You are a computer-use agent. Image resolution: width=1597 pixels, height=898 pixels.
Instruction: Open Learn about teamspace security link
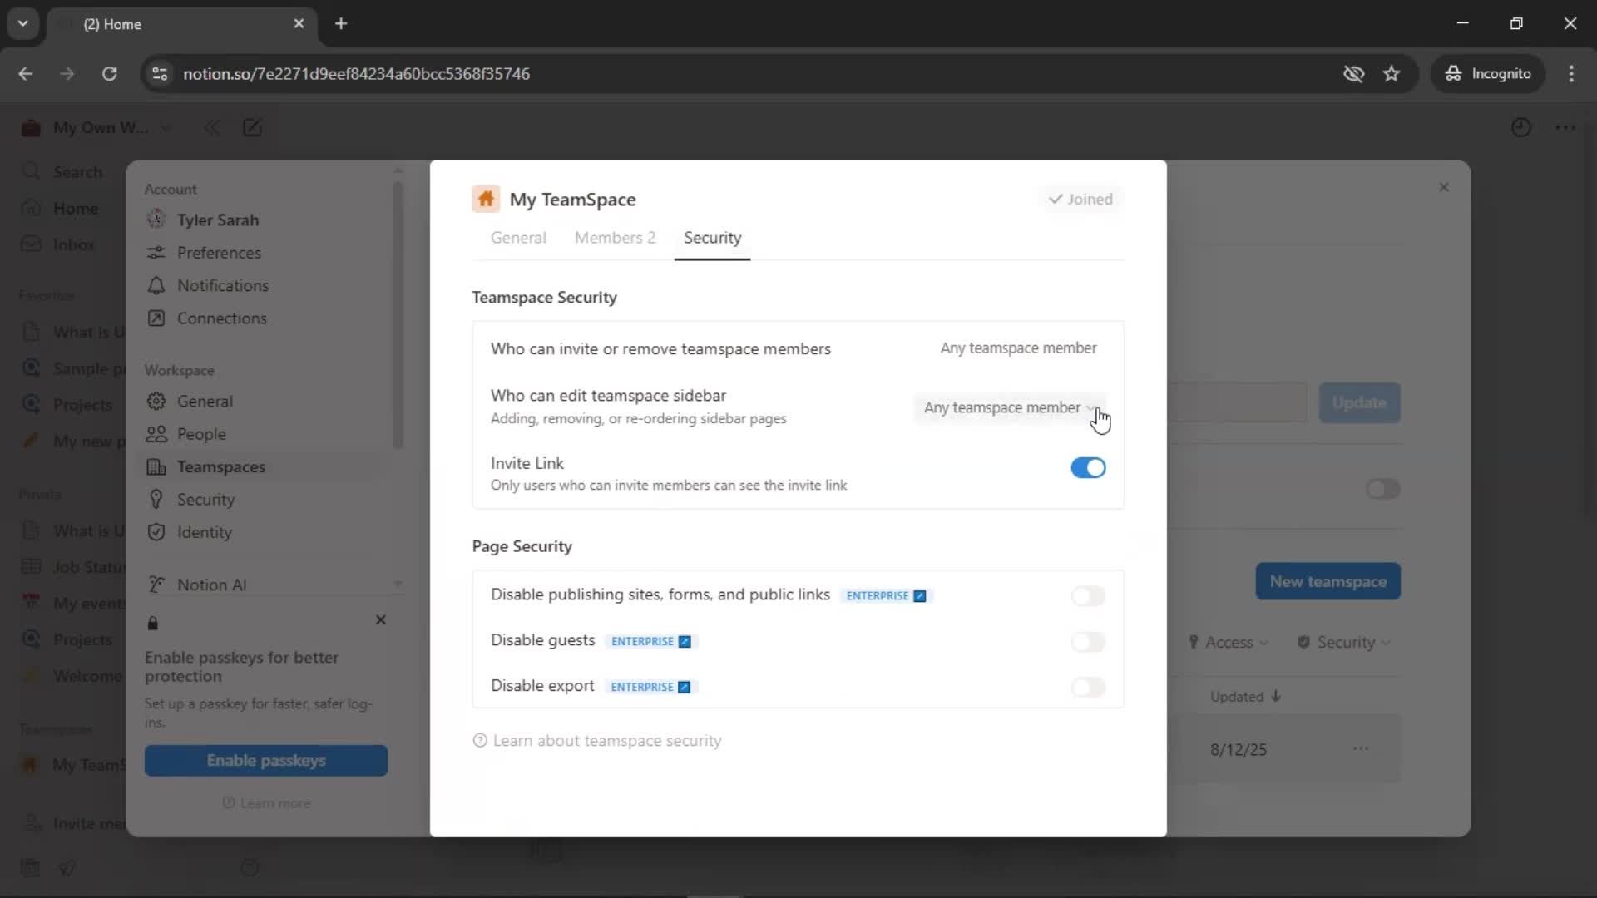tap(597, 741)
